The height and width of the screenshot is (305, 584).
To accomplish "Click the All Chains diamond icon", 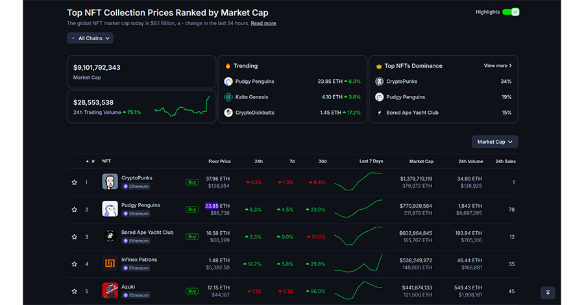I will (73, 38).
